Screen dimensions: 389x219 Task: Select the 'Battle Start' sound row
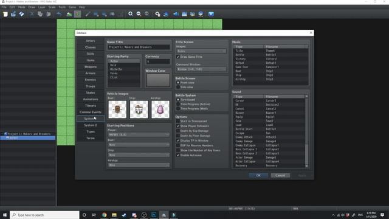tap(269, 129)
